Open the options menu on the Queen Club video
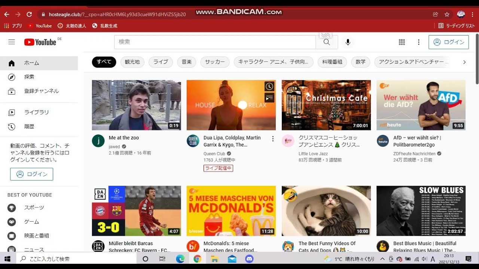The image size is (479, 269). [273, 139]
